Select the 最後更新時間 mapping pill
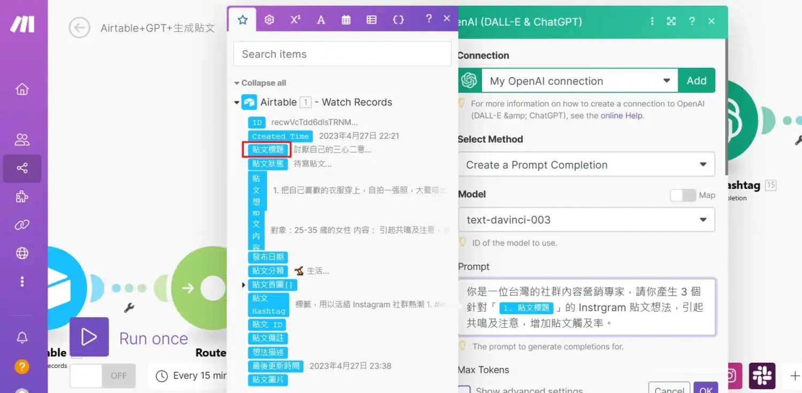The image size is (802, 393). 276,366
